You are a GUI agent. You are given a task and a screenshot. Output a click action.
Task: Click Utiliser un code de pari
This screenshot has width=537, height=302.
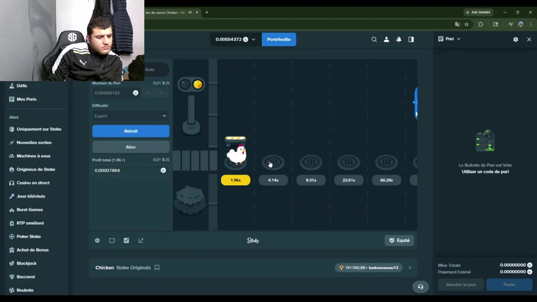point(485,172)
